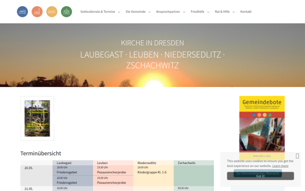
Task: Expand chevron next to Friedhöfe
Action: pos(208,12)
